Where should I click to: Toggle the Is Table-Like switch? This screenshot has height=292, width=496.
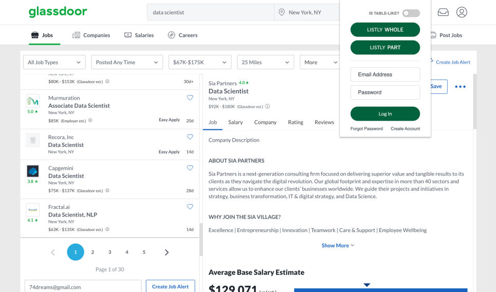click(411, 13)
